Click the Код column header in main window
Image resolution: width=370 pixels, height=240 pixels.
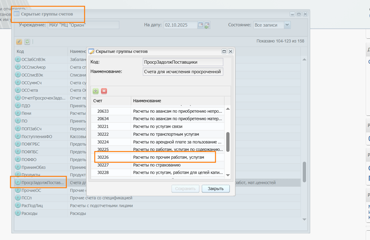point(41,51)
